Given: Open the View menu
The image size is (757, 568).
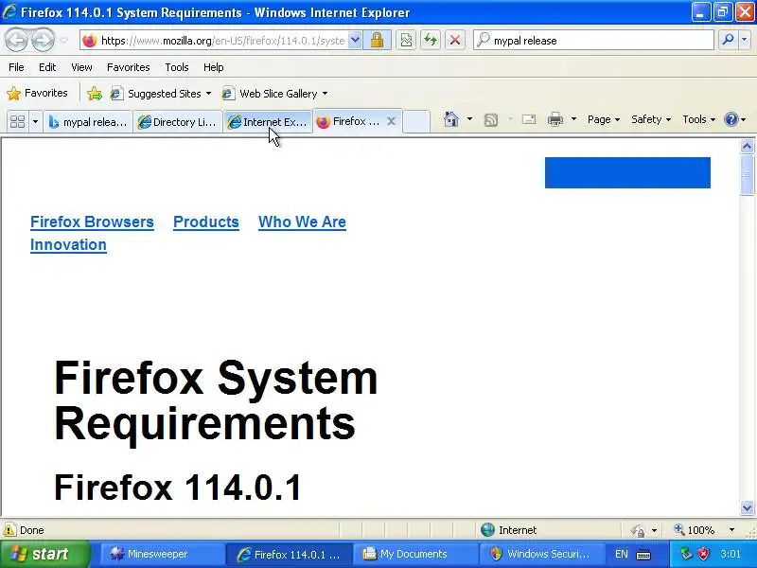Looking at the screenshot, I should (81, 67).
